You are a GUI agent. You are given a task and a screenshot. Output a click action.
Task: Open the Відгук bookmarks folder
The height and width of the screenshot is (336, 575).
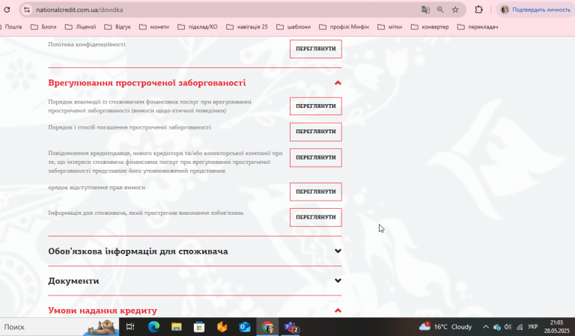click(x=118, y=27)
